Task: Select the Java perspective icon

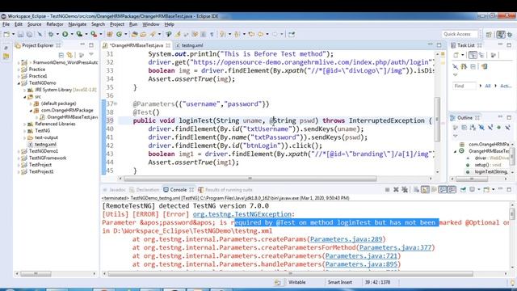Action: coord(501,34)
